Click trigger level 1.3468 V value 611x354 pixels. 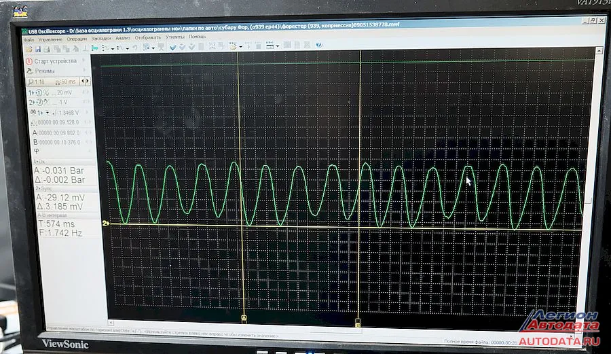[x=68, y=113]
